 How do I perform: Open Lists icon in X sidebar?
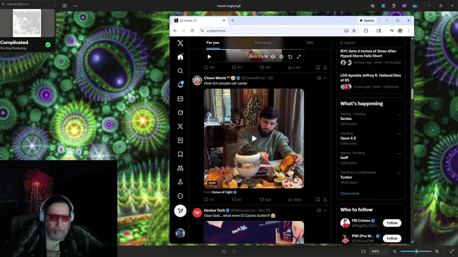180,140
